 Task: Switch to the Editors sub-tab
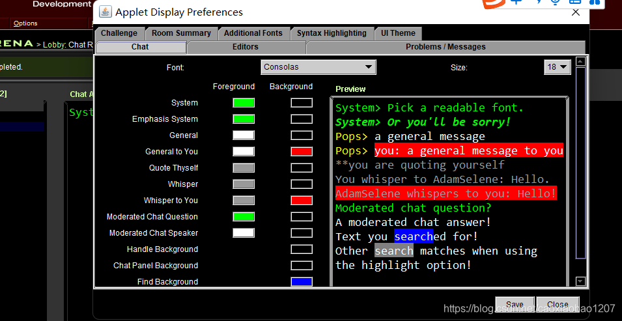pos(246,47)
